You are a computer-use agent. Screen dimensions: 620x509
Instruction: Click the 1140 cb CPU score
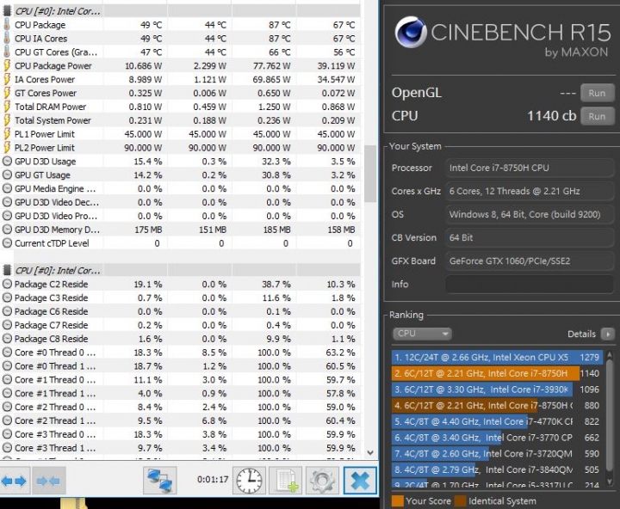[552, 116]
